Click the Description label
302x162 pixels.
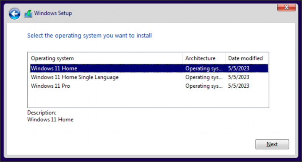(x=42, y=112)
